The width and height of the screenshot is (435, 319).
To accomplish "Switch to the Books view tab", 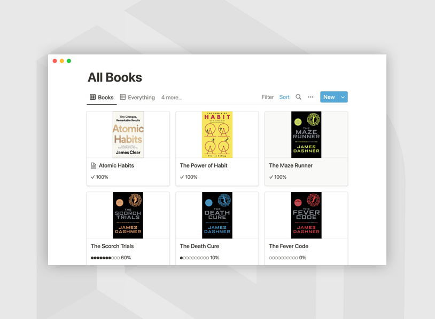I will [102, 98].
